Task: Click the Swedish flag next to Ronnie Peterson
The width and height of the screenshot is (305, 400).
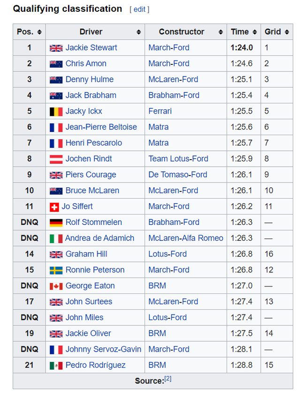Action: pyautogui.click(x=56, y=270)
